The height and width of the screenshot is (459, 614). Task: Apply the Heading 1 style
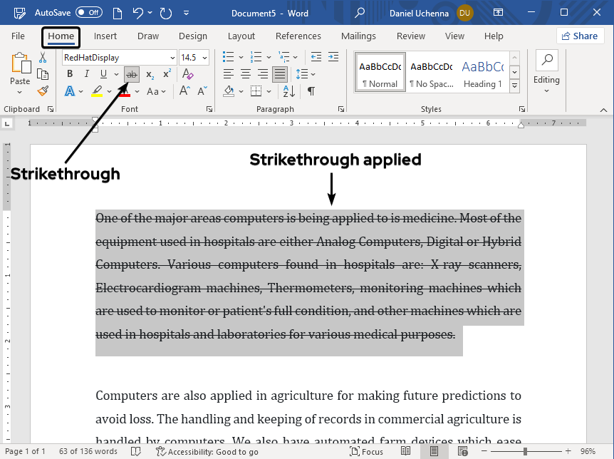tap(482, 73)
